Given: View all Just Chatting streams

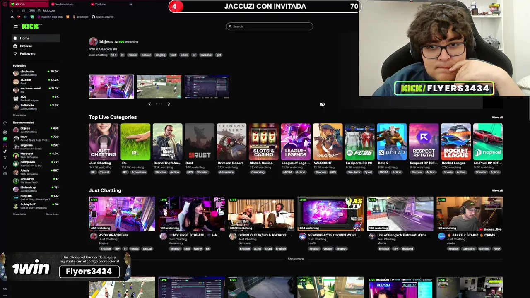Looking at the screenshot, I should click(x=497, y=190).
